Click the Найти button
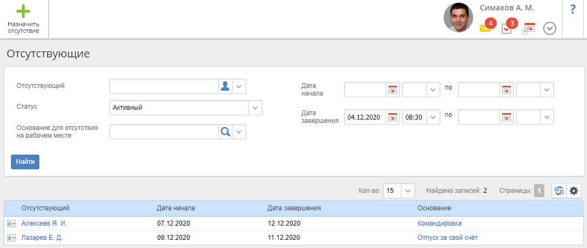 click(x=25, y=162)
